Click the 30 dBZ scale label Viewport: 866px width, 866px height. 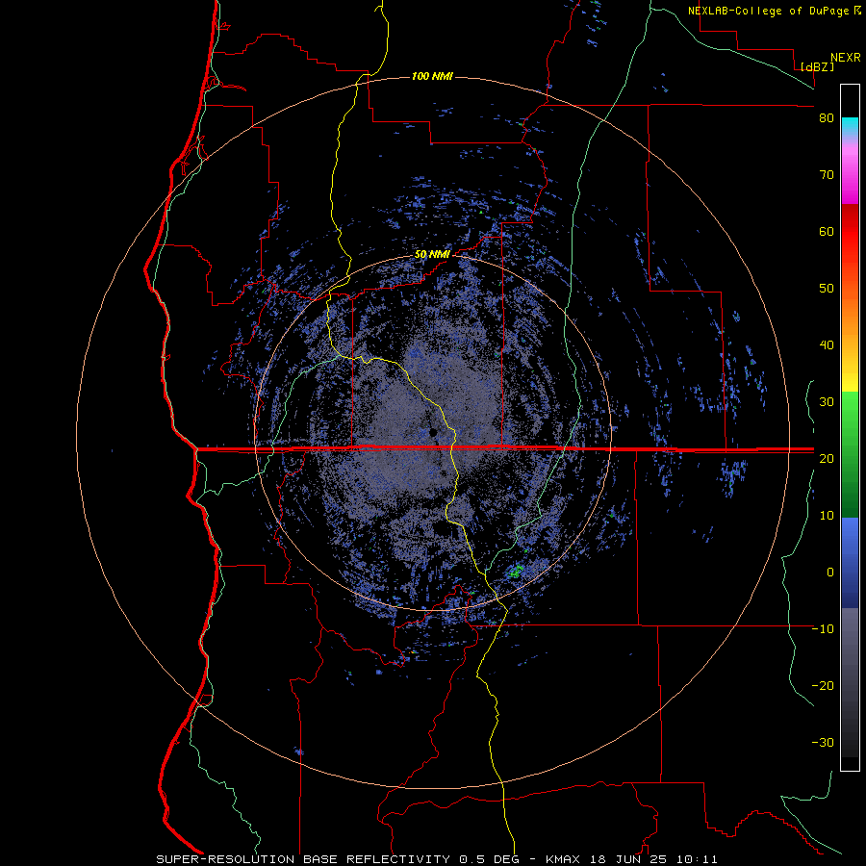tap(827, 402)
